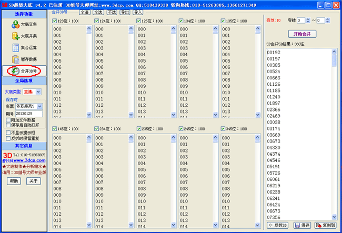Click the 保存 button with disk icon
Screen dimensions: 342x233
click(303, 225)
